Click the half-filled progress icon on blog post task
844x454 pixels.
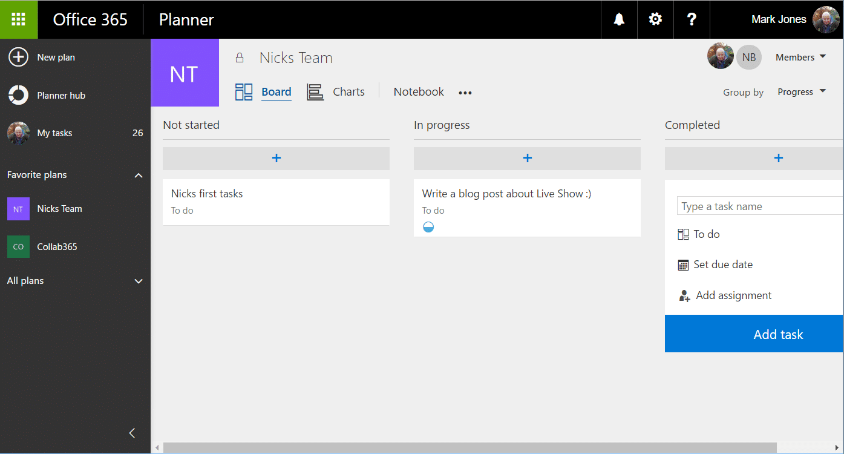(428, 227)
